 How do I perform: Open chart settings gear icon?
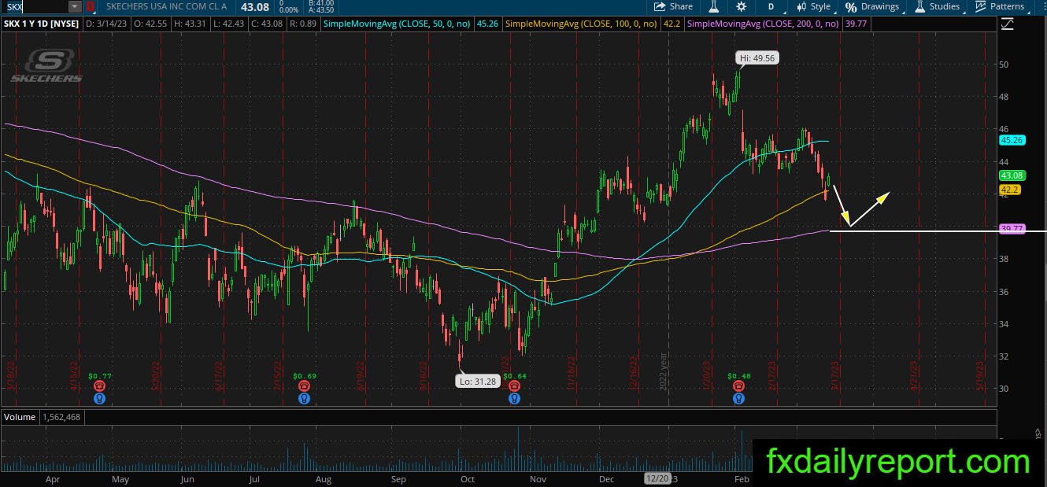click(742, 6)
